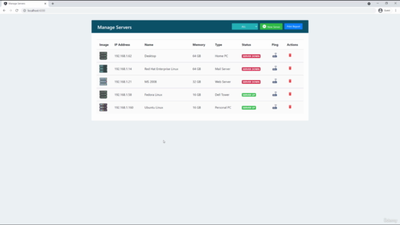Open the browser three-dot menu
Screen dimensions: 400x225
tap(396, 11)
